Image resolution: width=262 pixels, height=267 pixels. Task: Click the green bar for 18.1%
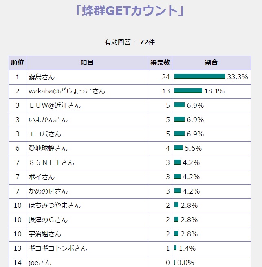tap(188, 91)
